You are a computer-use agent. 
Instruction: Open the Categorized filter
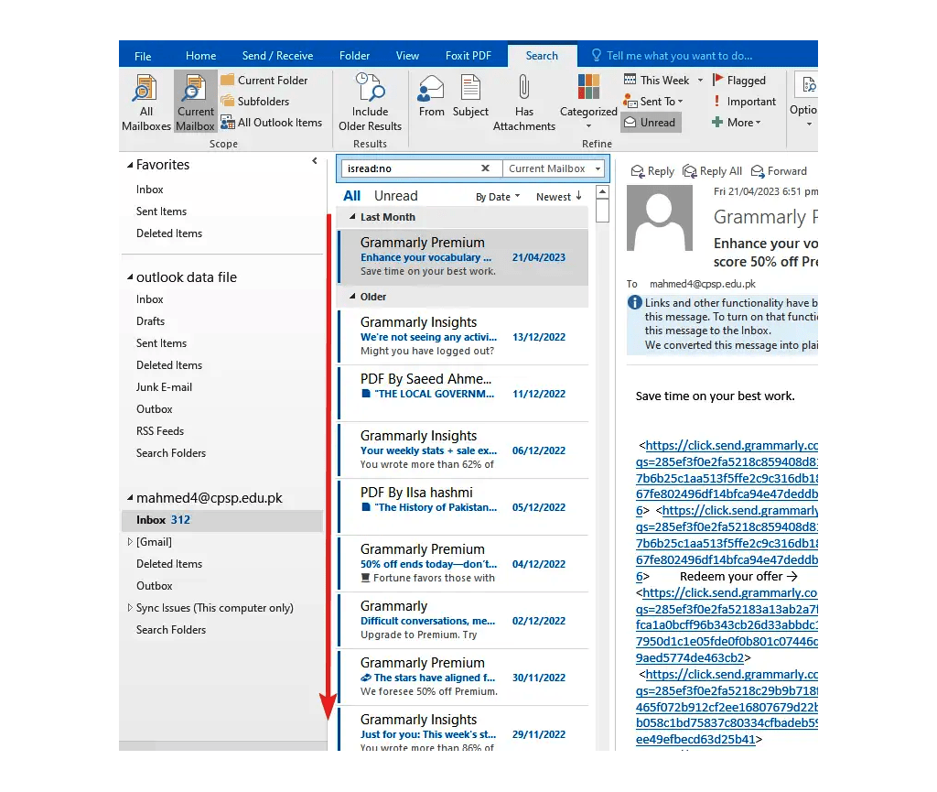click(x=587, y=95)
